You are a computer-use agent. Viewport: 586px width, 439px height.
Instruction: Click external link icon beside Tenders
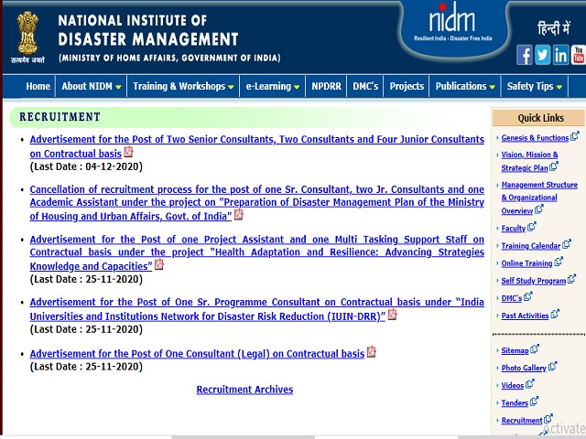[535, 402]
